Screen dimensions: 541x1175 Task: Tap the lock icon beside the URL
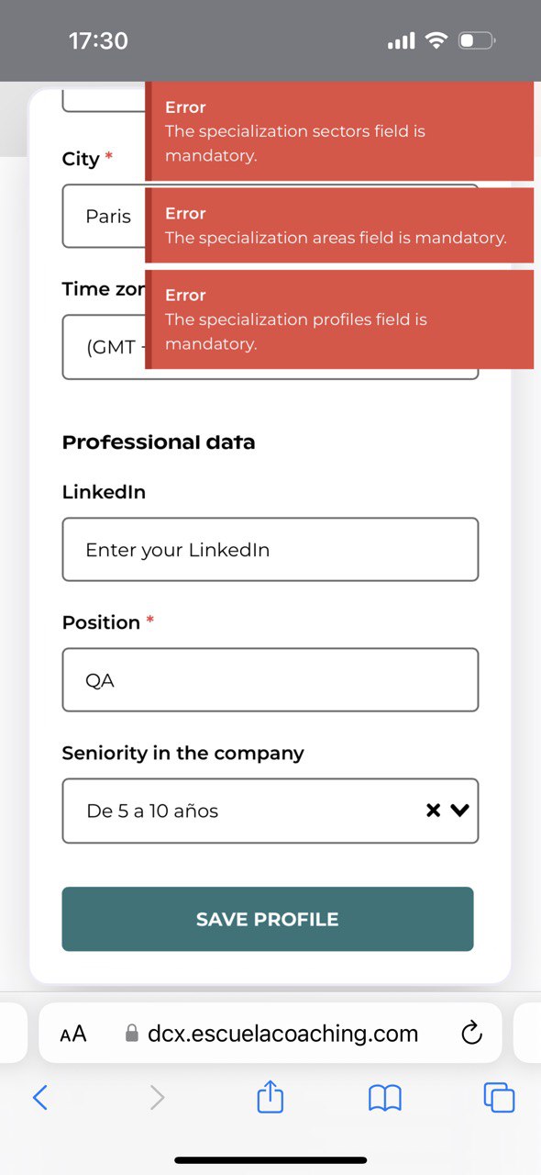point(131,1035)
